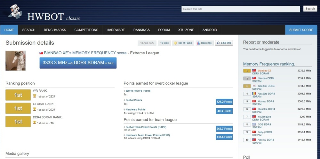Click the Romania flag beside Alex@ro
Viewport: 320px width, 159px height.
[254, 94]
